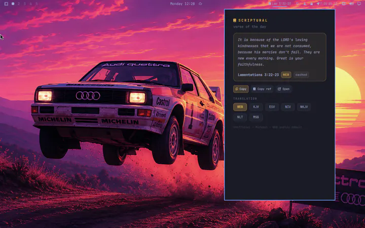Screen dimensions: 365x228
Task: Click the Scriptural book icon in header
Action: [235, 20]
